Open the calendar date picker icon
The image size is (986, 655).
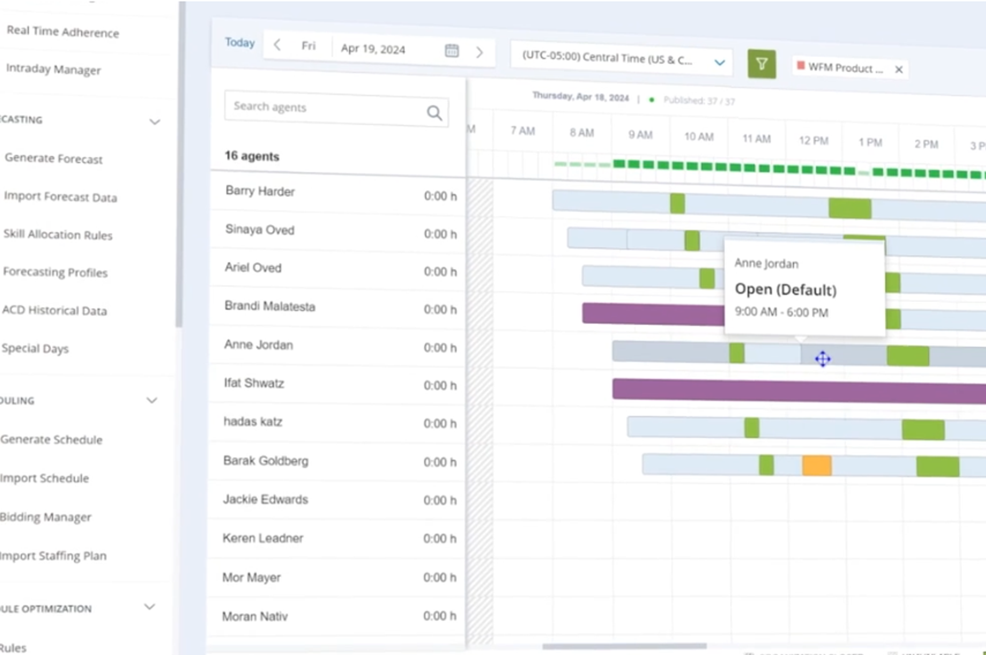point(452,51)
